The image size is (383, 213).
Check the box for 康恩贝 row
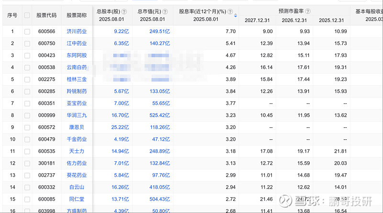[x=27, y=127]
